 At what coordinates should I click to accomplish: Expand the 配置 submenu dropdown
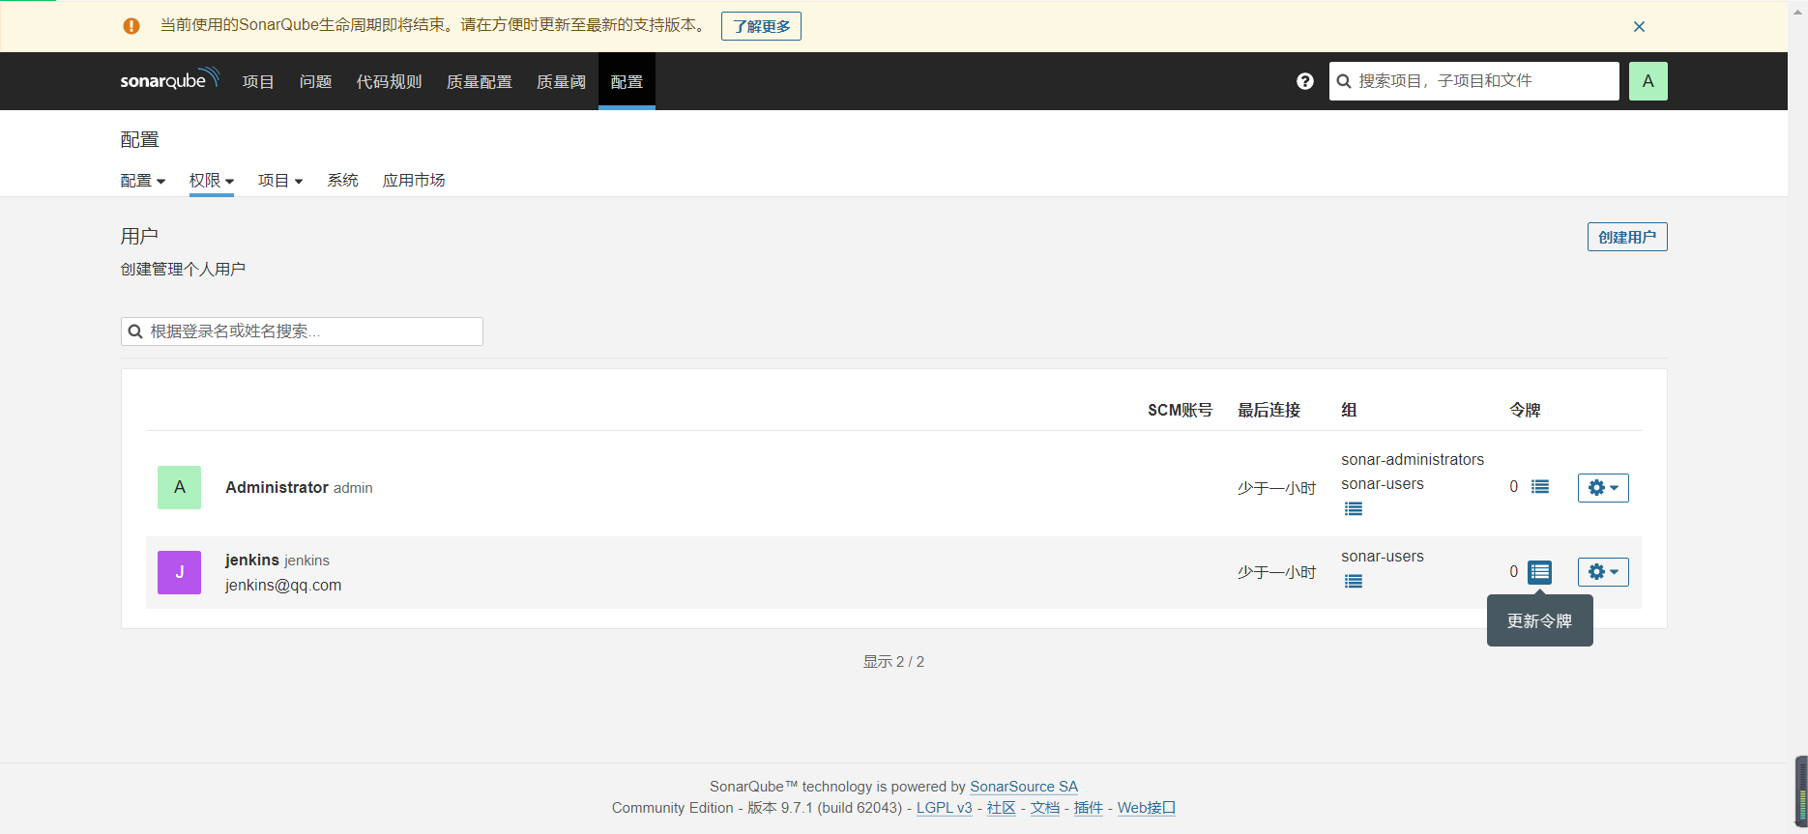[143, 181]
